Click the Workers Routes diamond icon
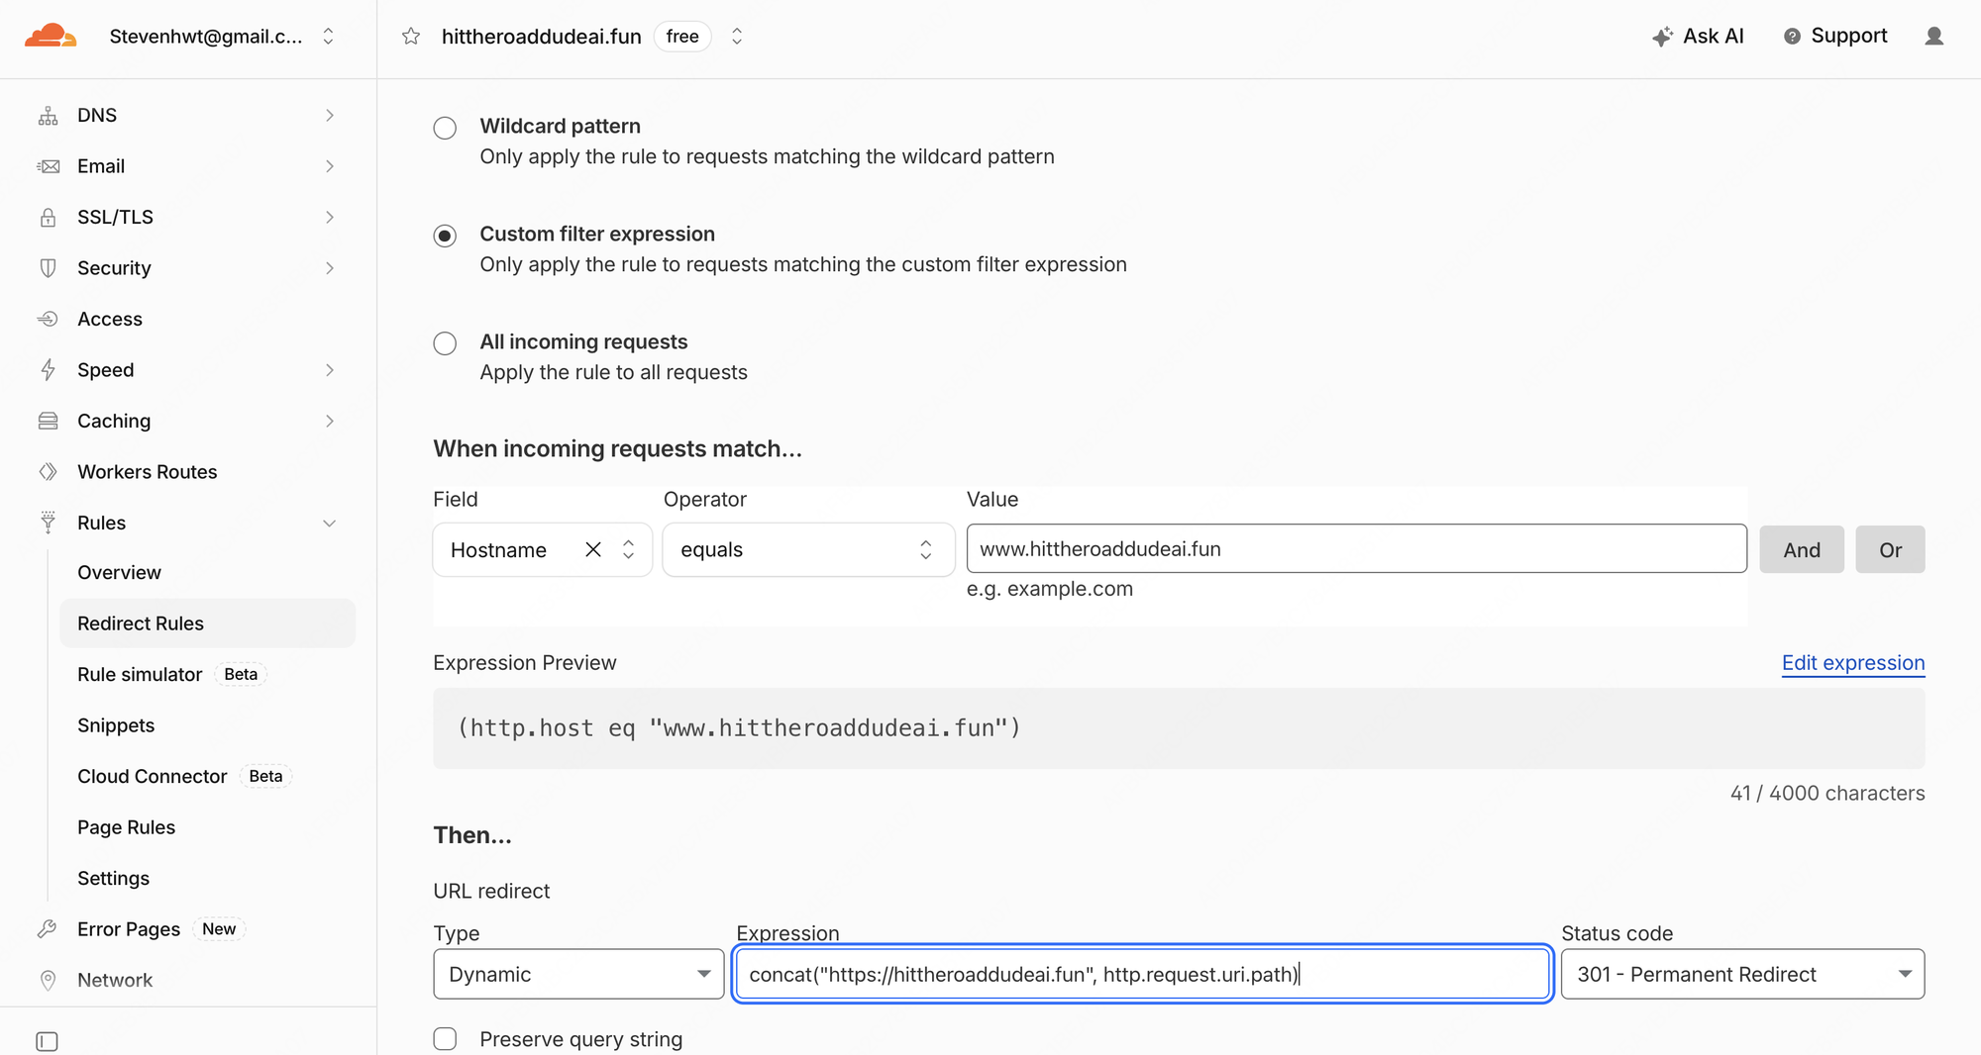Screen dimensions: 1981x1055 48,472
